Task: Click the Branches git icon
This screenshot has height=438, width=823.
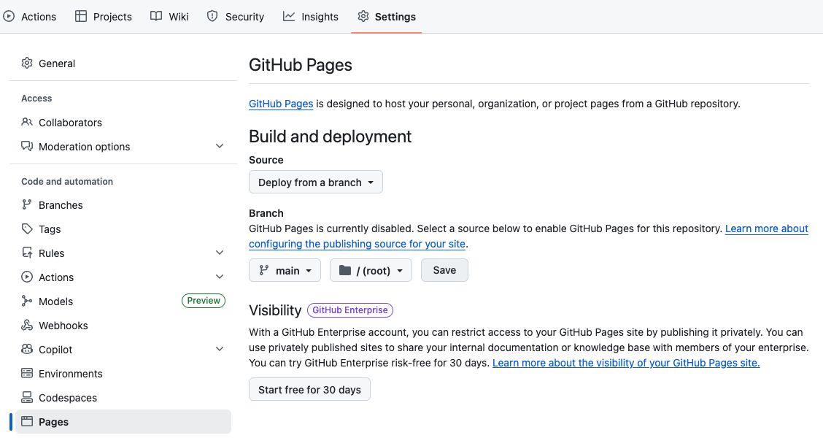Action: (x=27, y=205)
